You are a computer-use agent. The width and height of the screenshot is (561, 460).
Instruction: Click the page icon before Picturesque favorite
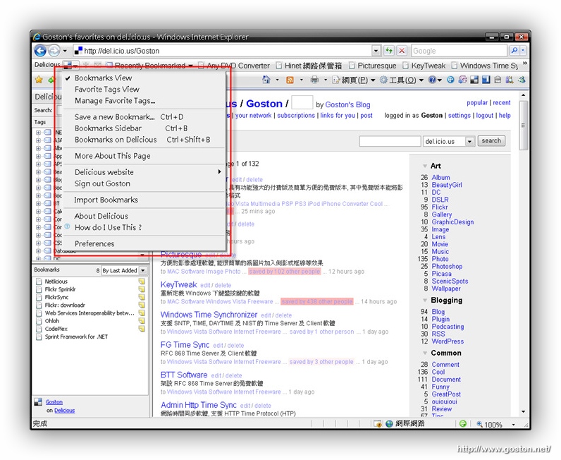pyautogui.click(x=352, y=66)
